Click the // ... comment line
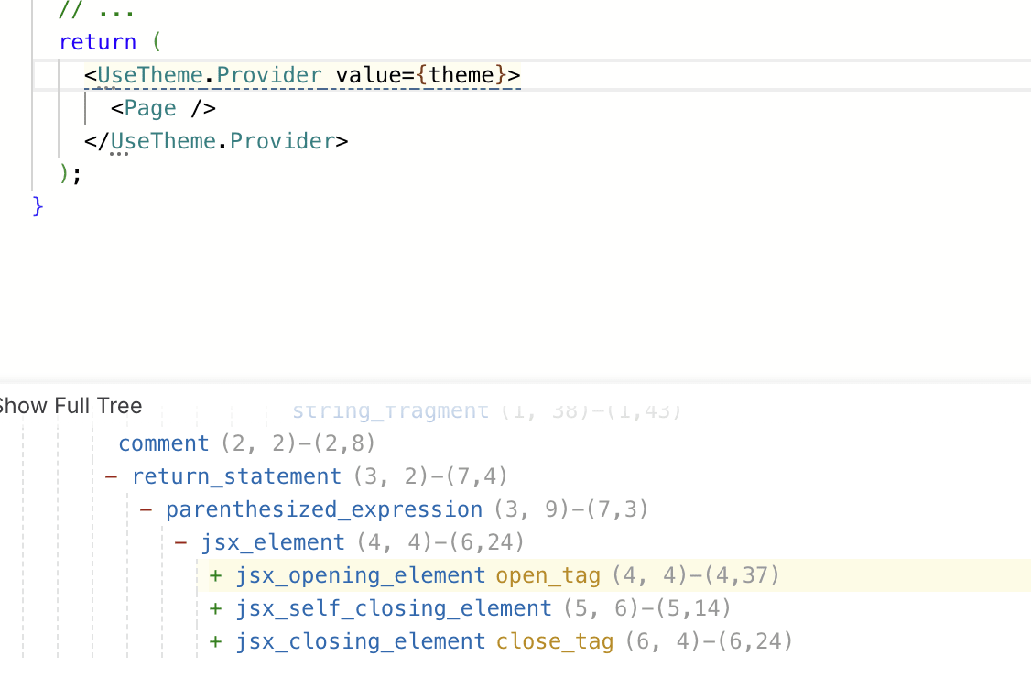This screenshot has width=1031, height=678. click(x=97, y=10)
